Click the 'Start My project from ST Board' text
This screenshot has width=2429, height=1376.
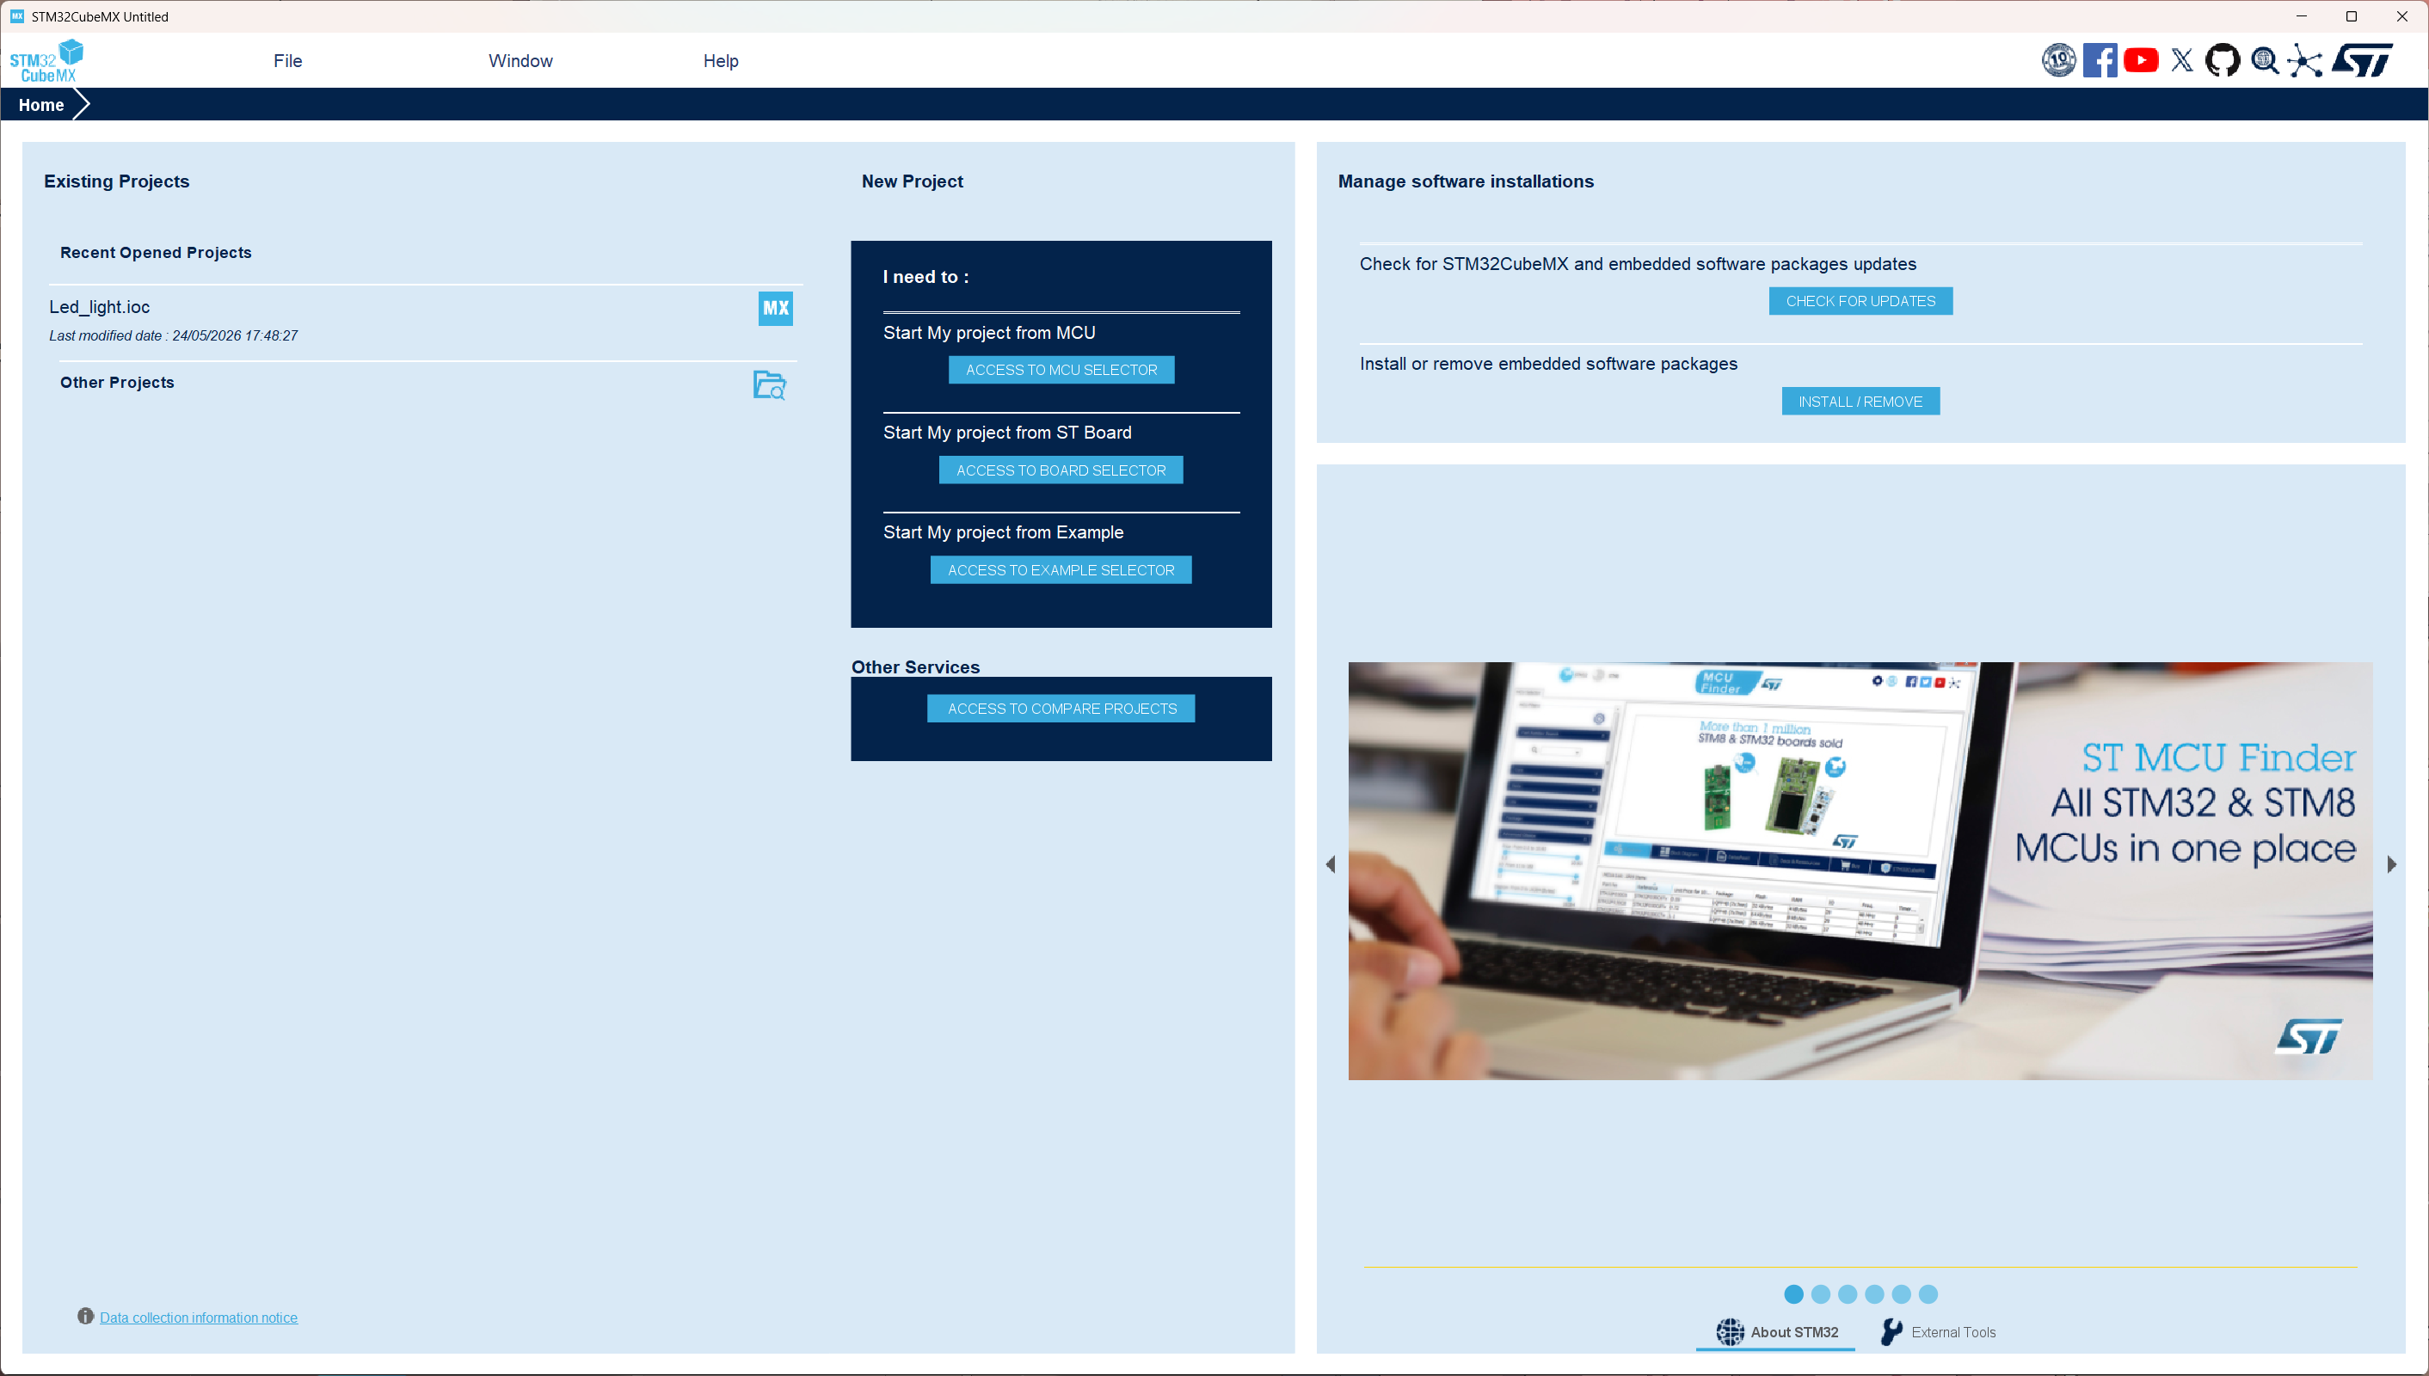click(x=1007, y=432)
